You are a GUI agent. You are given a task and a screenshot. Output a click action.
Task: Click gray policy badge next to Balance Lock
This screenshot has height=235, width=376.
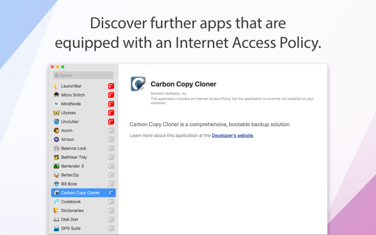coord(111,148)
